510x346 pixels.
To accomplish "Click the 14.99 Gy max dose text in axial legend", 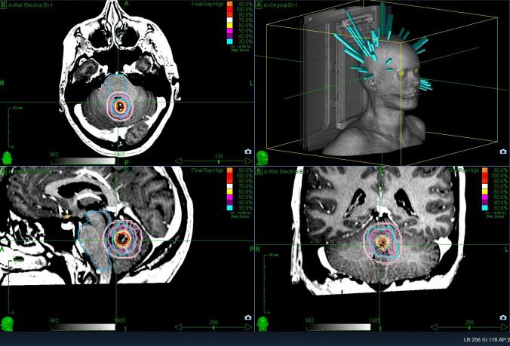I will (x=241, y=48).
